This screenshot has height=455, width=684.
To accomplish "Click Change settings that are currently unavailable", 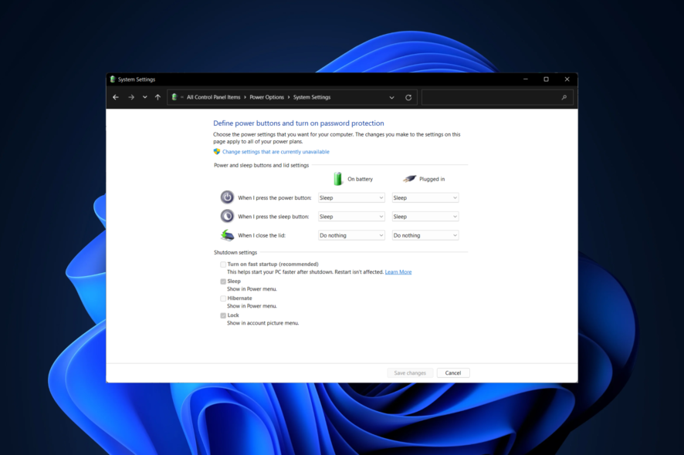I will pos(276,152).
